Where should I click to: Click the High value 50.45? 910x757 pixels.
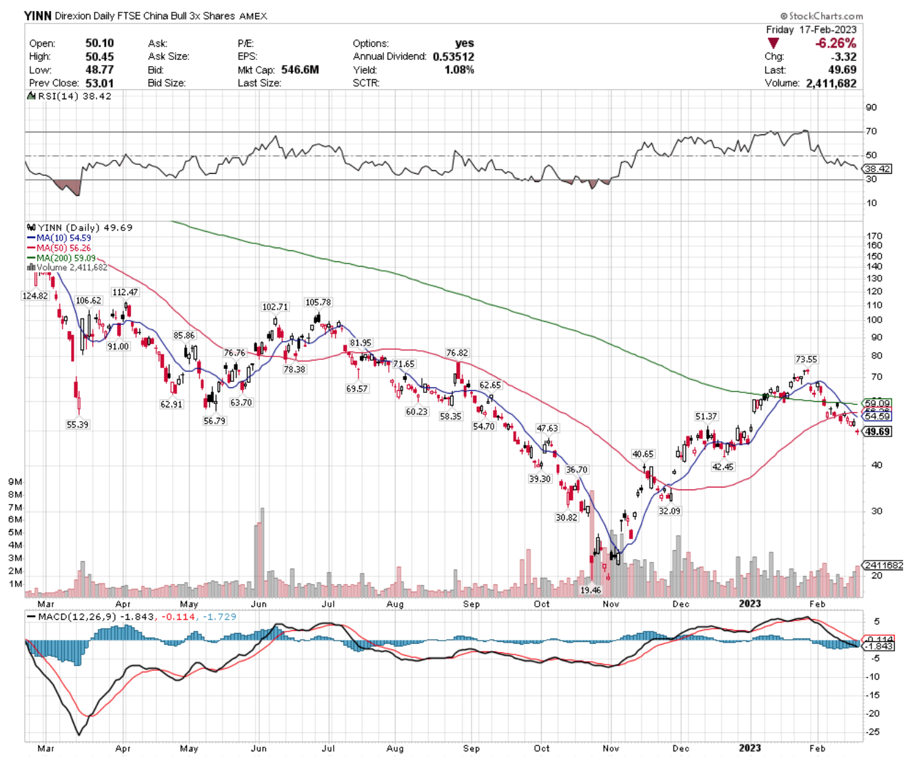click(x=100, y=57)
